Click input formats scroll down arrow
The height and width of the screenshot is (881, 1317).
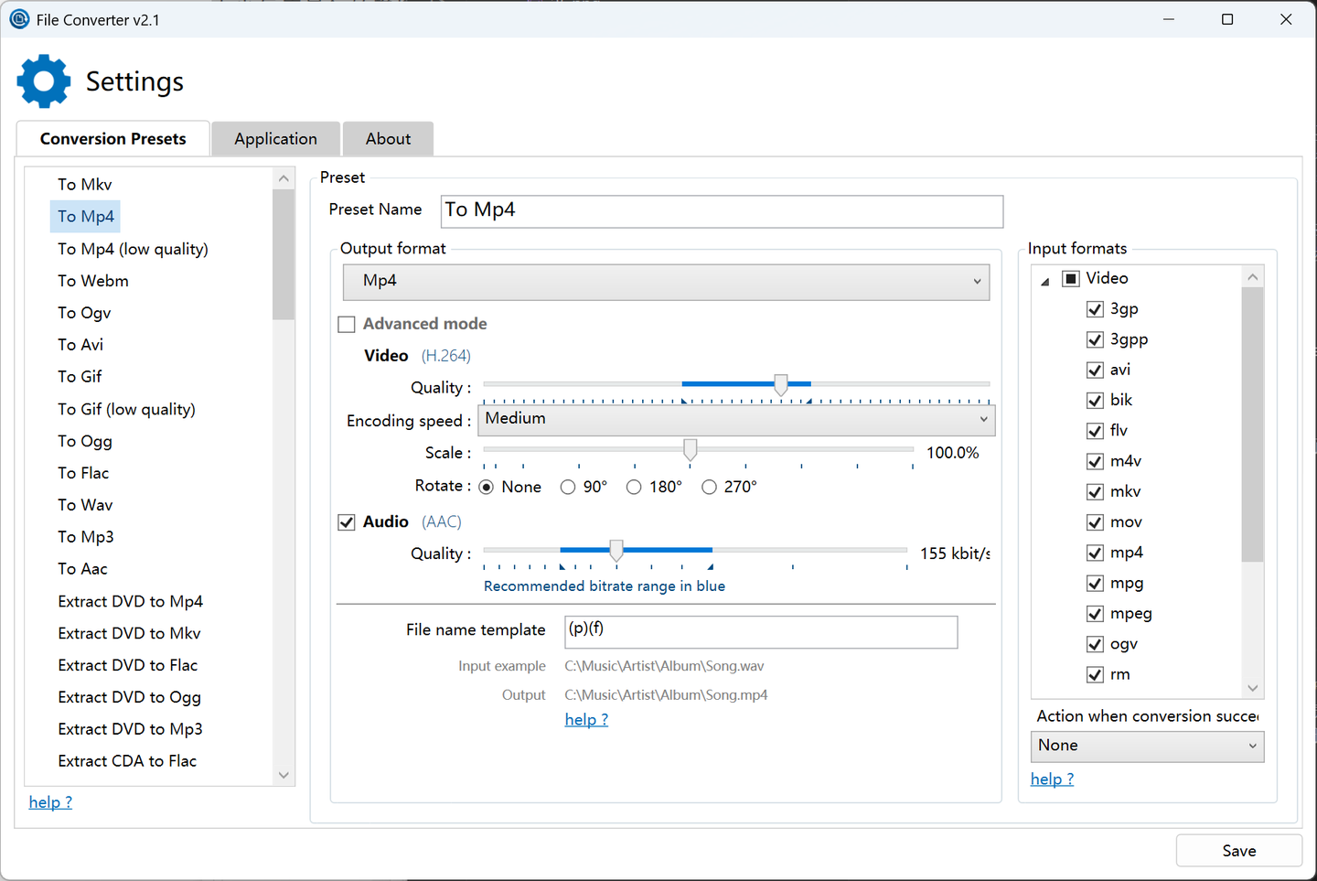coord(1253,688)
